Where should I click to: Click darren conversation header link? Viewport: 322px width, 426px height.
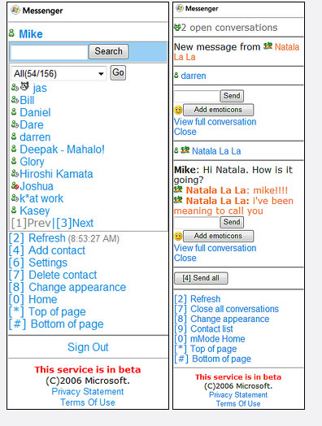click(194, 76)
